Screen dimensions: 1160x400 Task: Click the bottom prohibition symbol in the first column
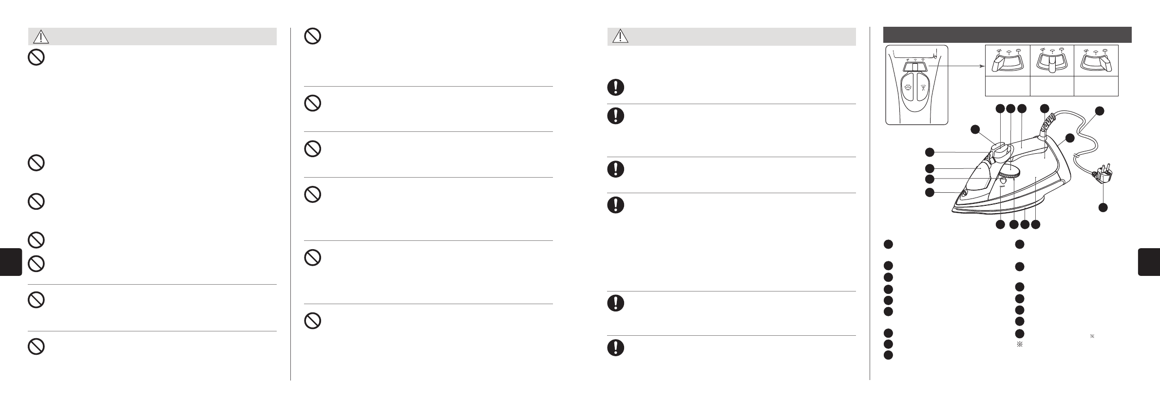click(x=36, y=346)
